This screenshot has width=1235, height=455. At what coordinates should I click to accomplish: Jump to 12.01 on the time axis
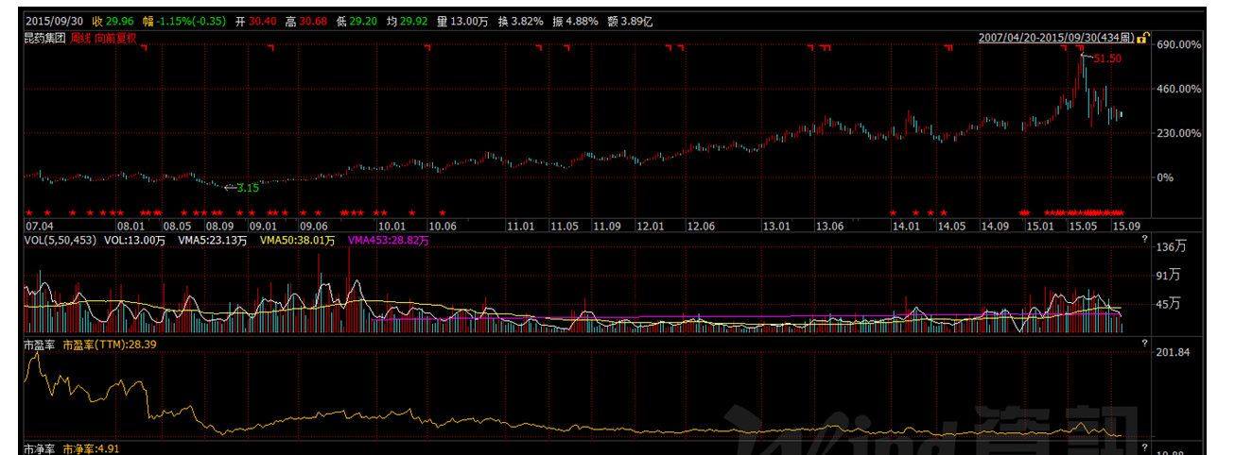tap(650, 227)
